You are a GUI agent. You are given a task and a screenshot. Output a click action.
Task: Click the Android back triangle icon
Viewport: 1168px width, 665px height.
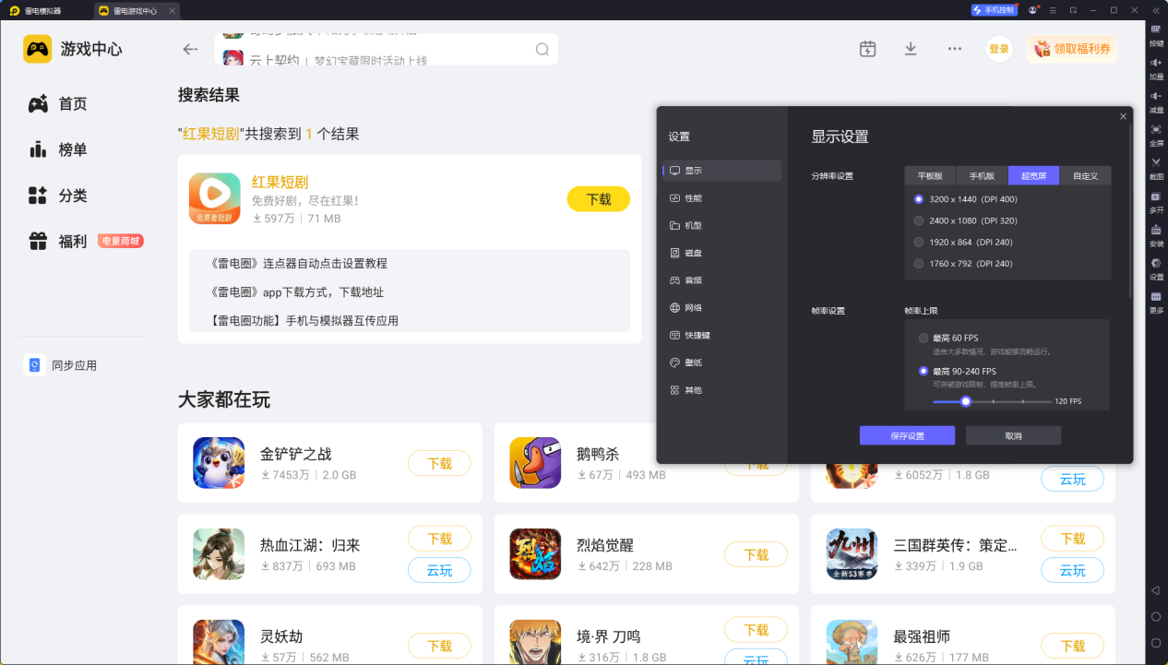[x=1155, y=590]
